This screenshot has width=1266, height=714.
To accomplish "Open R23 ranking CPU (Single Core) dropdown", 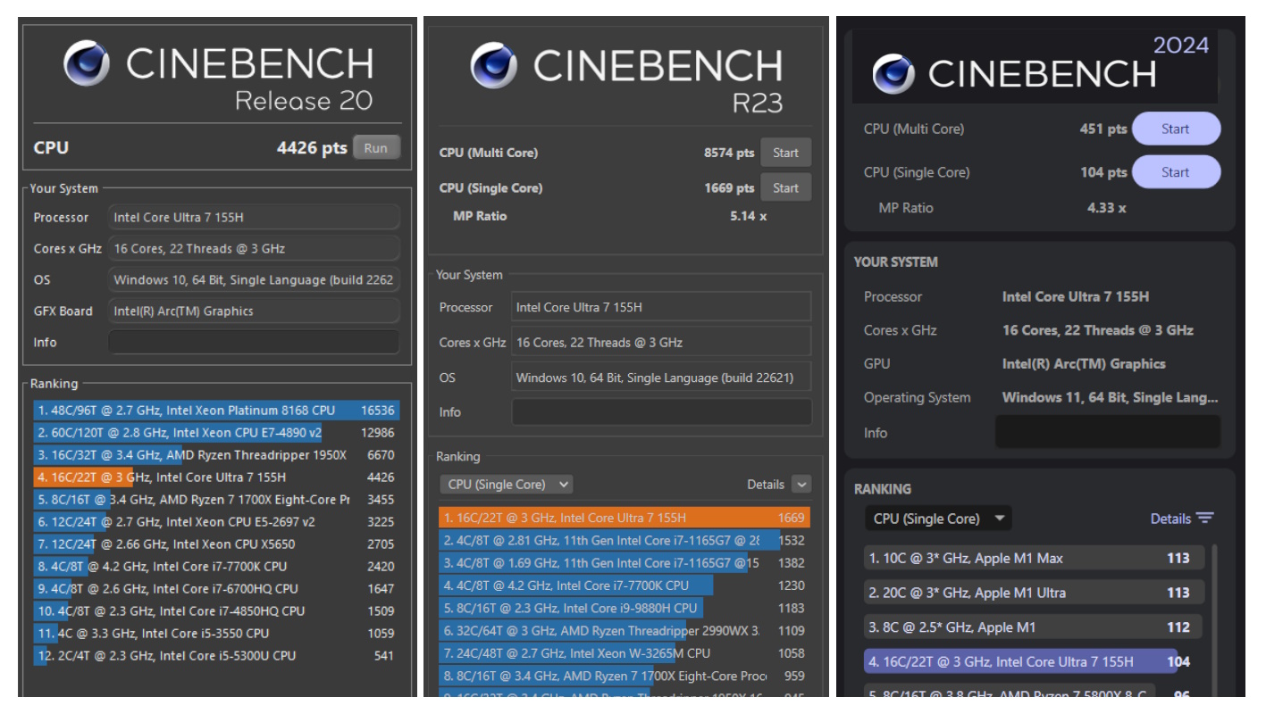I will click(506, 485).
